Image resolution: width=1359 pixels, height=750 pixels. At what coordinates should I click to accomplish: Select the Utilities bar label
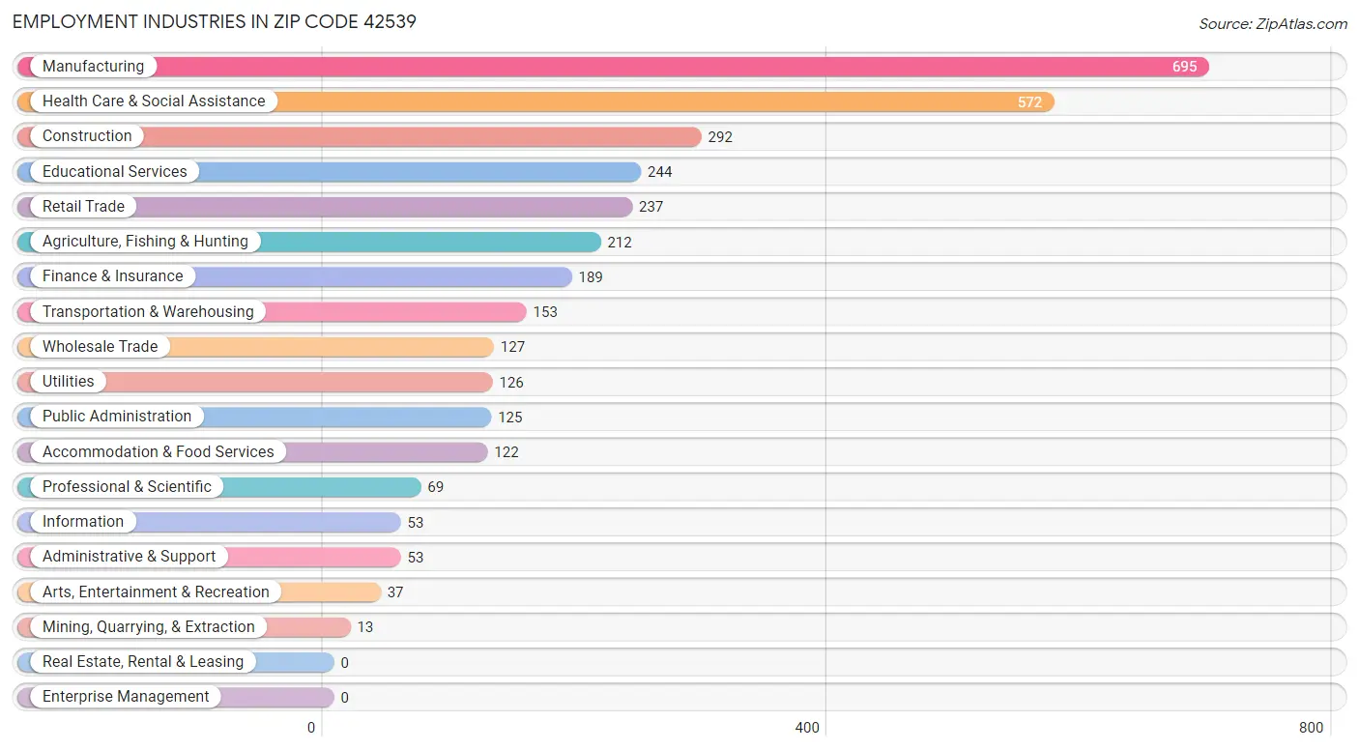click(x=69, y=382)
